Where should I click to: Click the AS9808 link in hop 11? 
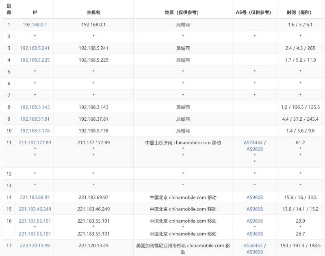tap(255, 149)
